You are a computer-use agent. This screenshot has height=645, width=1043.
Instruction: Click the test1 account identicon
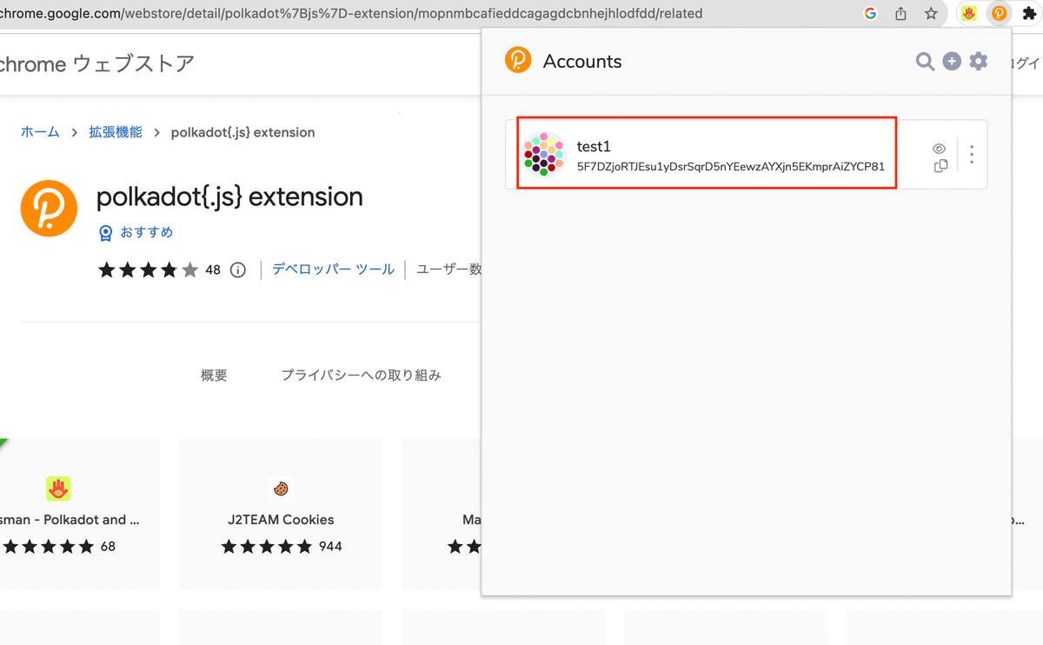[x=546, y=155]
